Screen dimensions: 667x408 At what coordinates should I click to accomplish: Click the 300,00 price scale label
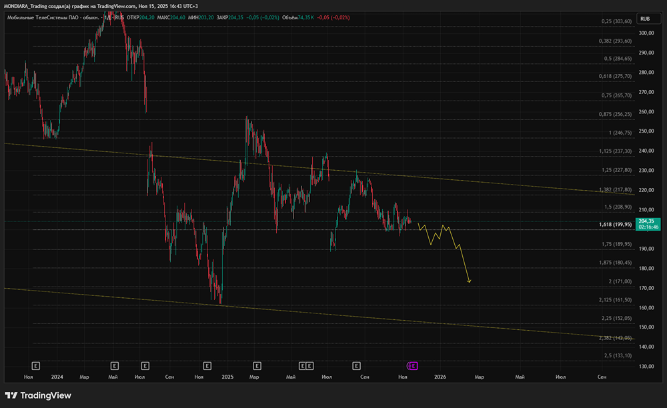(646, 33)
